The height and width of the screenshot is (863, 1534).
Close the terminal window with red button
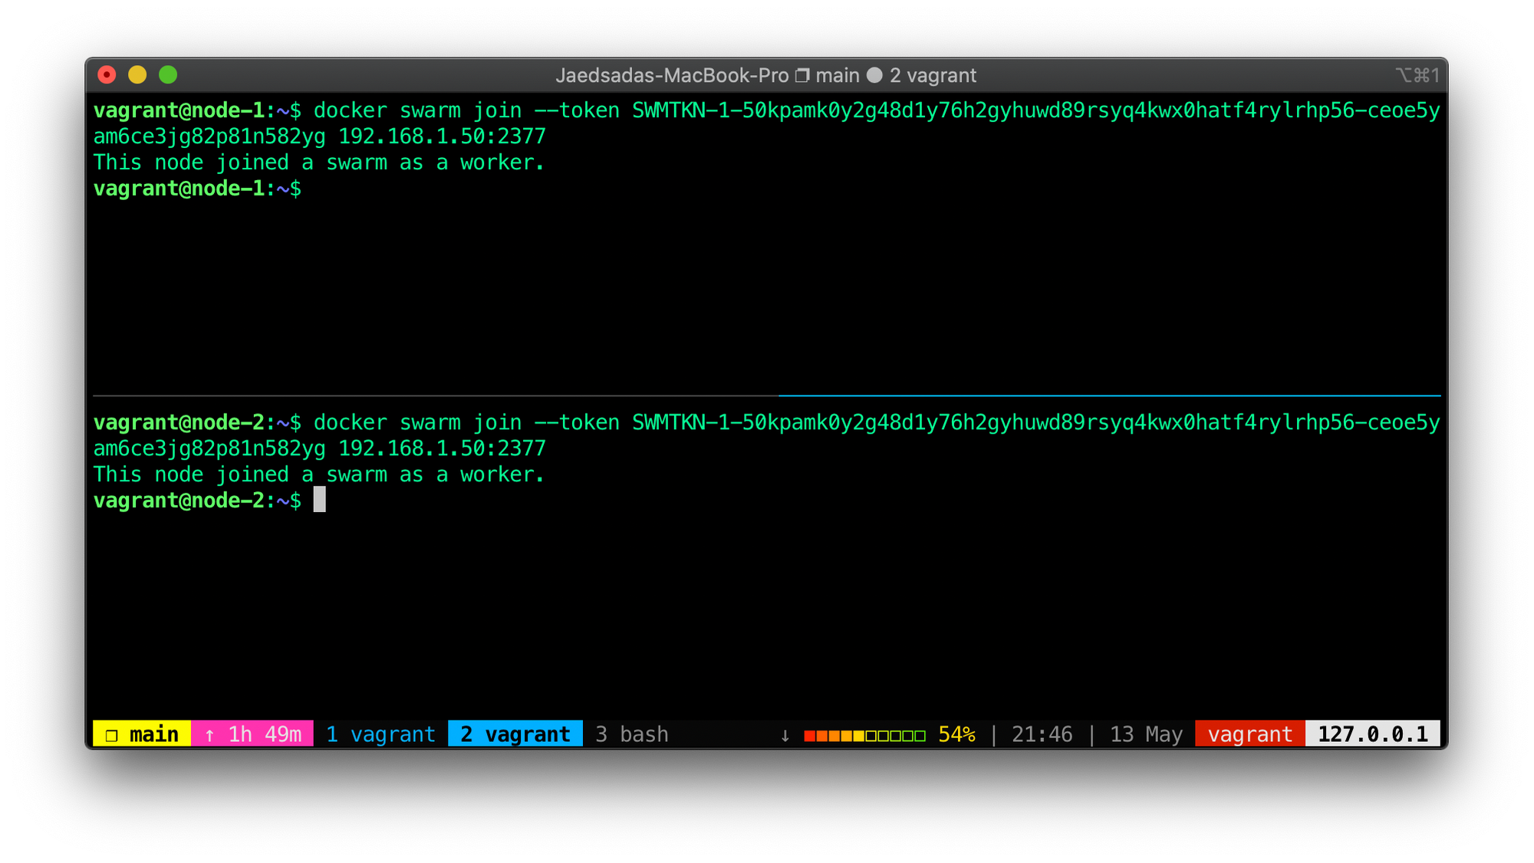pyautogui.click(x=107, y=74)
